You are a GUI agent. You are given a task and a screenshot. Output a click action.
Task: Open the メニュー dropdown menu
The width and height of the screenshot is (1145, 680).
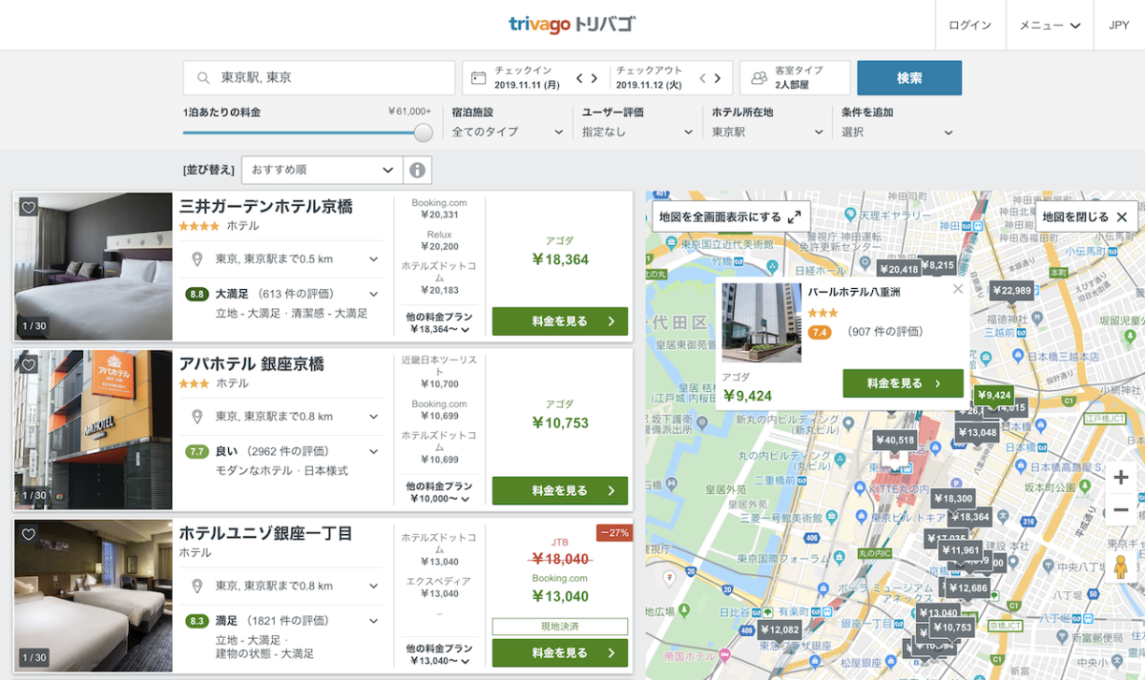click(1050, 25)
